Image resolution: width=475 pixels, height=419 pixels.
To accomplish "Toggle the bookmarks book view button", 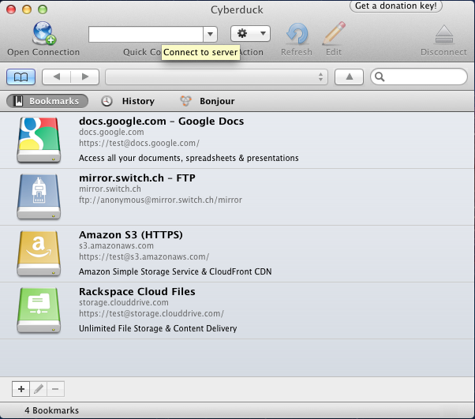I will [x=21, y=77].
